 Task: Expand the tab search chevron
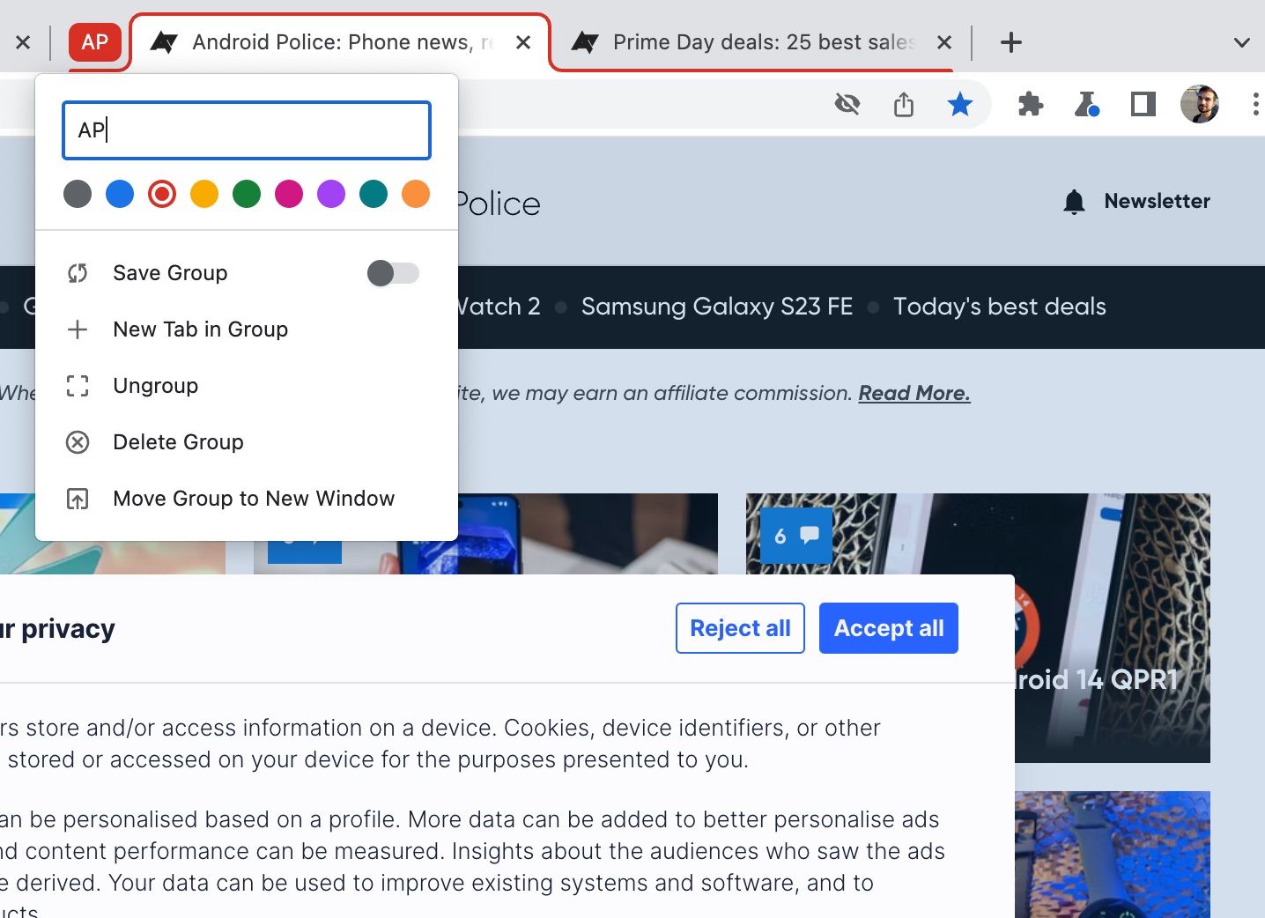(x=1241, y=42)
